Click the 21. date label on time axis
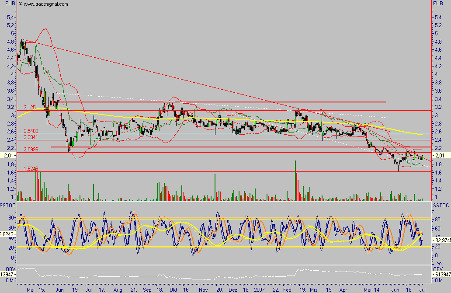The height and width of the screenshot is (293, 451). click(x=133, y=290)
